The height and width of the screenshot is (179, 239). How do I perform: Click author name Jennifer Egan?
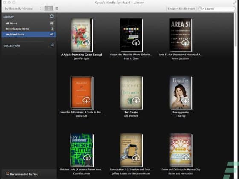pos(82,59)
